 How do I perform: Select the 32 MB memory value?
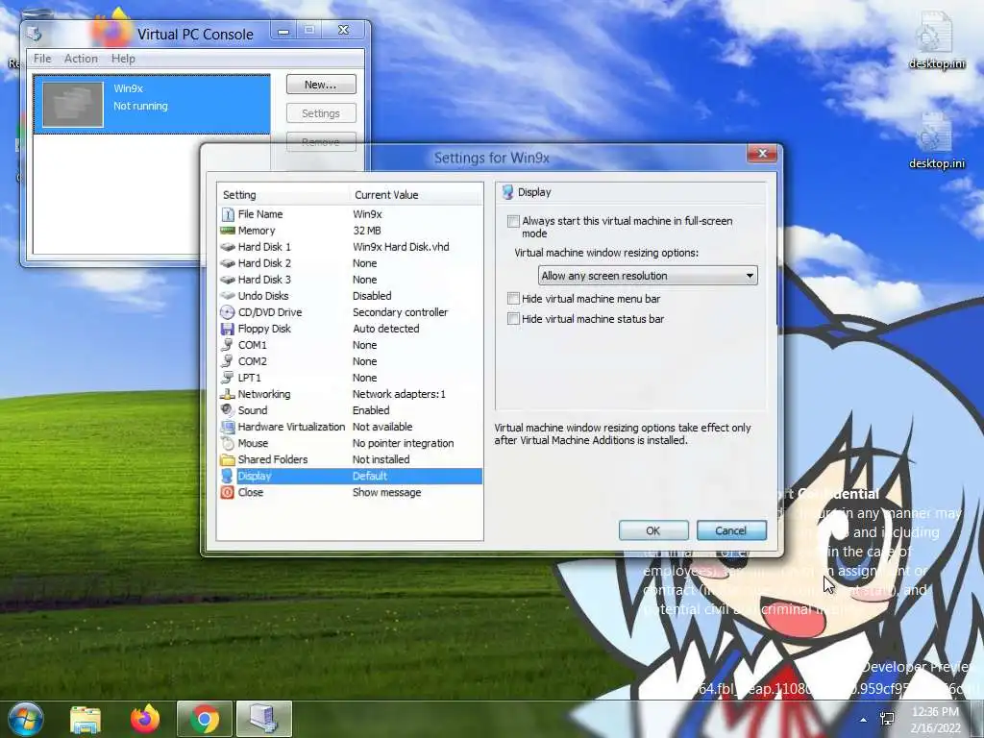click(x=367, y=231)
